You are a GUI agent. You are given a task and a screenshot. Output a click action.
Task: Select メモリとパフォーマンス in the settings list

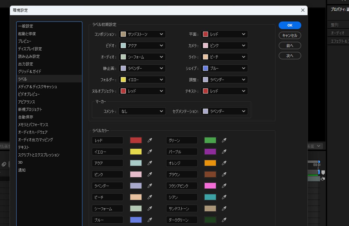49,125
